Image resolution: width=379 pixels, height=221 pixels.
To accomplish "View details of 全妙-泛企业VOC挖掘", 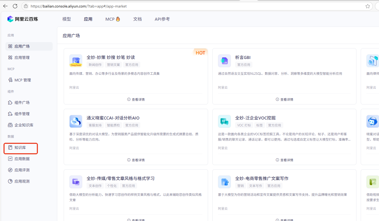I will 284,160.
